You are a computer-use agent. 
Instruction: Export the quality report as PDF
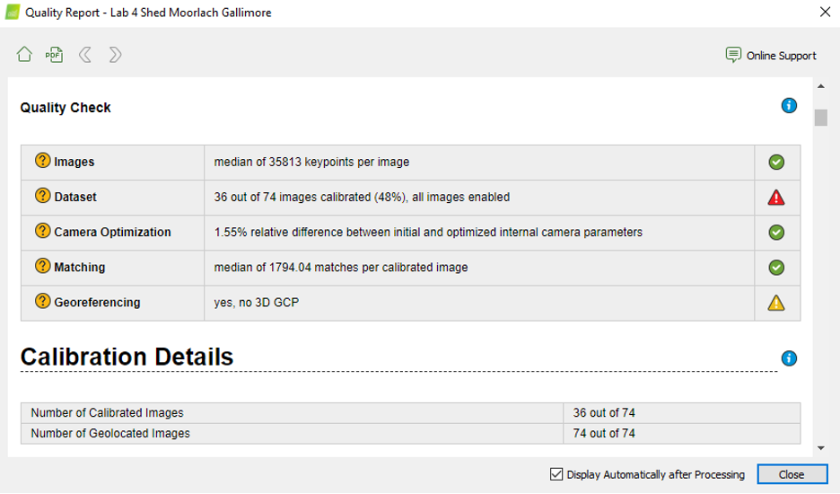(54, 55)
